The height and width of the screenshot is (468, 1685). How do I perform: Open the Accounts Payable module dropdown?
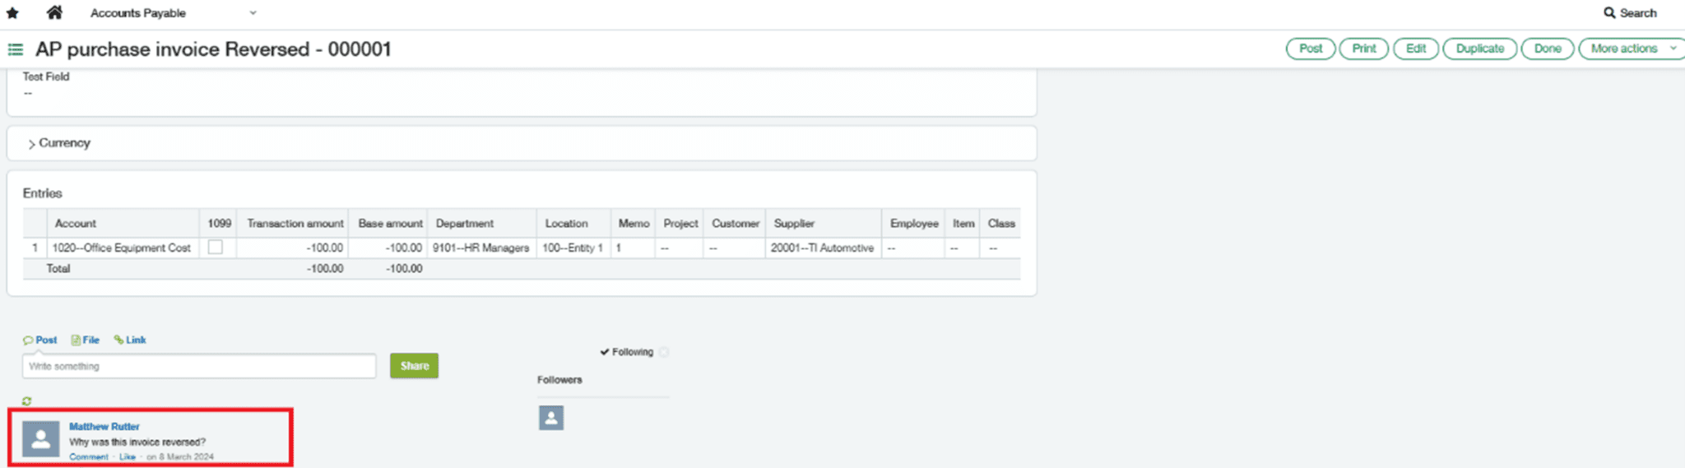(x=174, y=13)
